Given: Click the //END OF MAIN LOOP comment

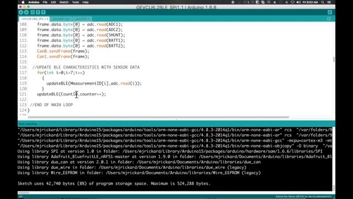Looking at the screenshot, I should coord(51,105).
